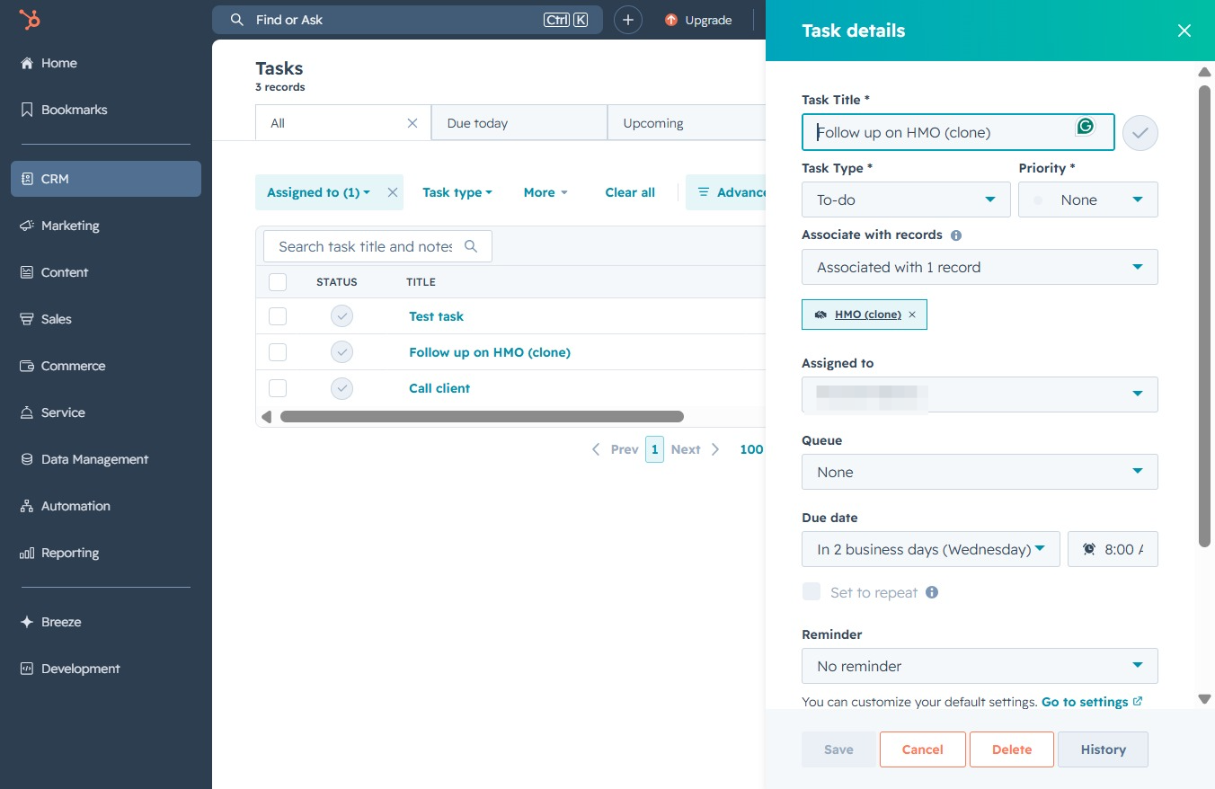Mark Follow up on HMO (clone) complete
1215x789 pixels.
pyautogui.click(x=341, y=352)
